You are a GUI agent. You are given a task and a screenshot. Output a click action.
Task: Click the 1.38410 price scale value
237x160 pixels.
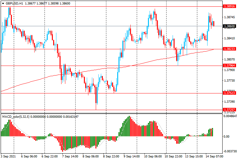click(x=230, y=38)
